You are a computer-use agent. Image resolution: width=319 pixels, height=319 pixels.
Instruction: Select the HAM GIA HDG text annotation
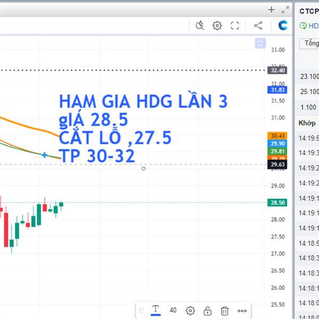[143, 128]
